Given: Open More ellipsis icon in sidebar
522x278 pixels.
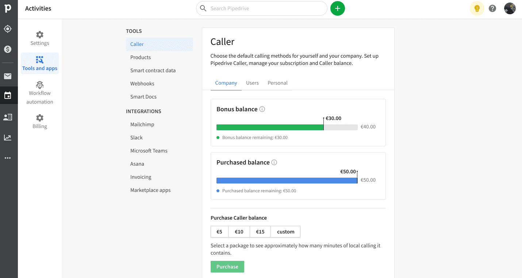Looking at the screenshot, I should pyautogui.click(x=8, y=158).
